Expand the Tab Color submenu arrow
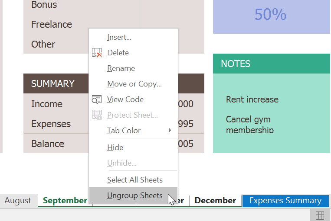Image resolution: width=331 pixels, height=221 pixels. 170,131
